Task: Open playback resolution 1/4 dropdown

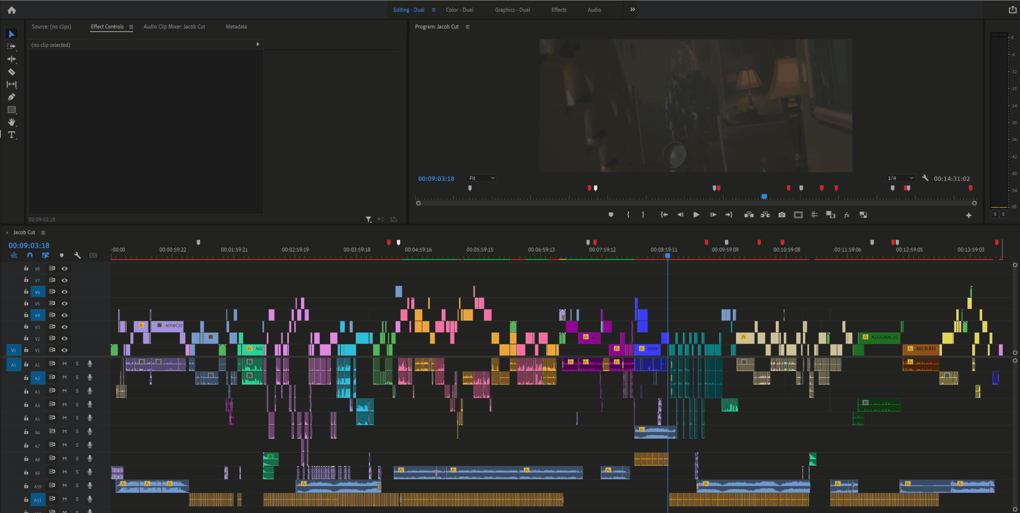Action: coord(900,178)
